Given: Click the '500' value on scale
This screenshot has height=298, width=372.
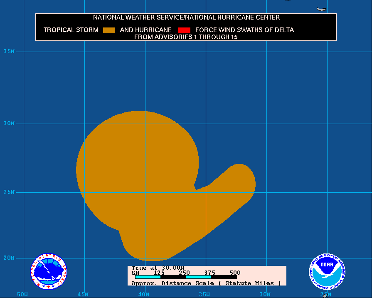Looking at the screenshot, I should click(x=235, y=273).
